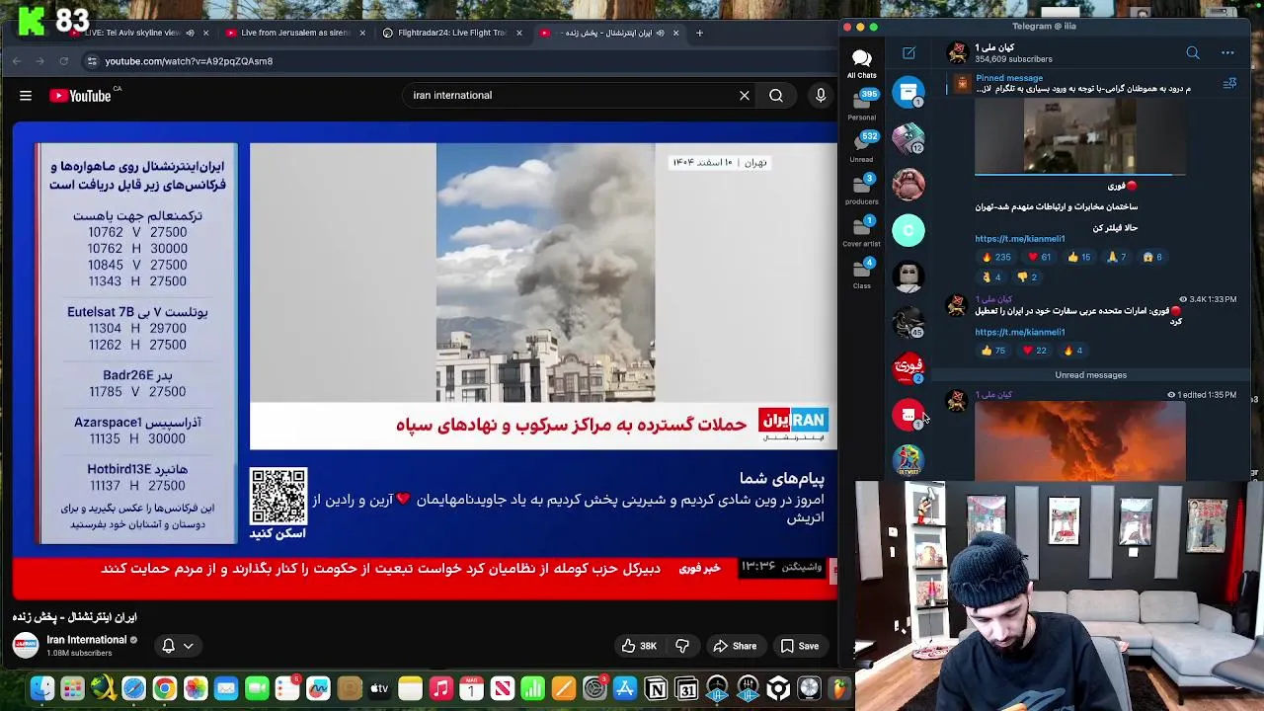Start YouTube voice search with the microphone
1264x711 pixels.
click(821, 96)
